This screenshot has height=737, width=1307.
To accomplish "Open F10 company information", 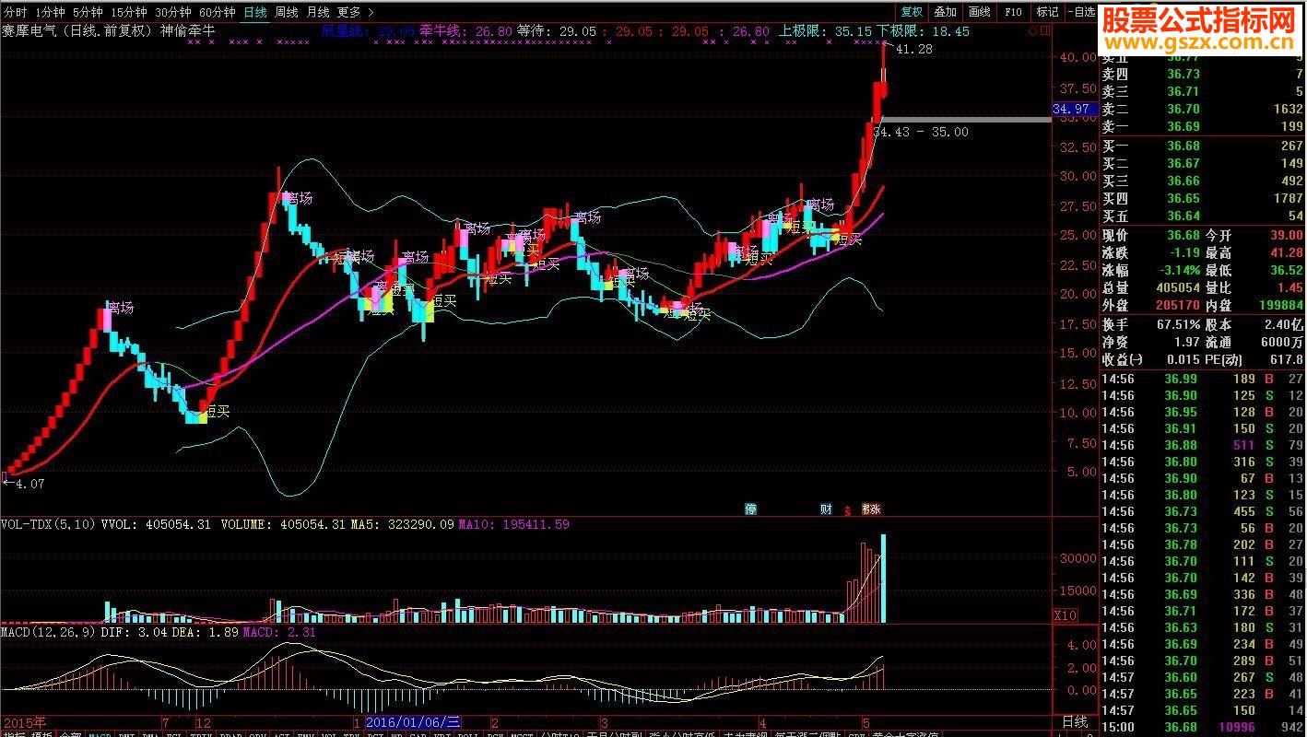I will pyautogui.click(x=1013, y=12).
